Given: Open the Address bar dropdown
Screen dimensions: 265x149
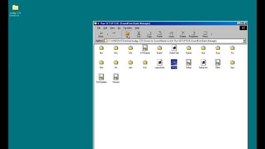Looking at the screenshot, I should click(x=244, y=41).
